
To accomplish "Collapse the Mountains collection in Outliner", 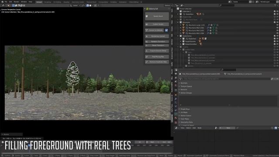I will [x=178, y=22].
